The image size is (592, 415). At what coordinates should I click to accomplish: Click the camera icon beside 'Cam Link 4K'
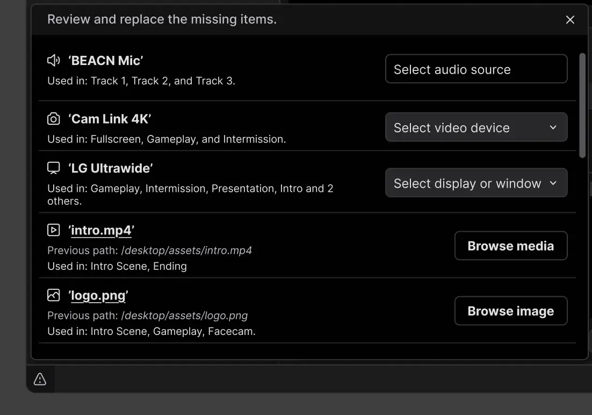53,119
